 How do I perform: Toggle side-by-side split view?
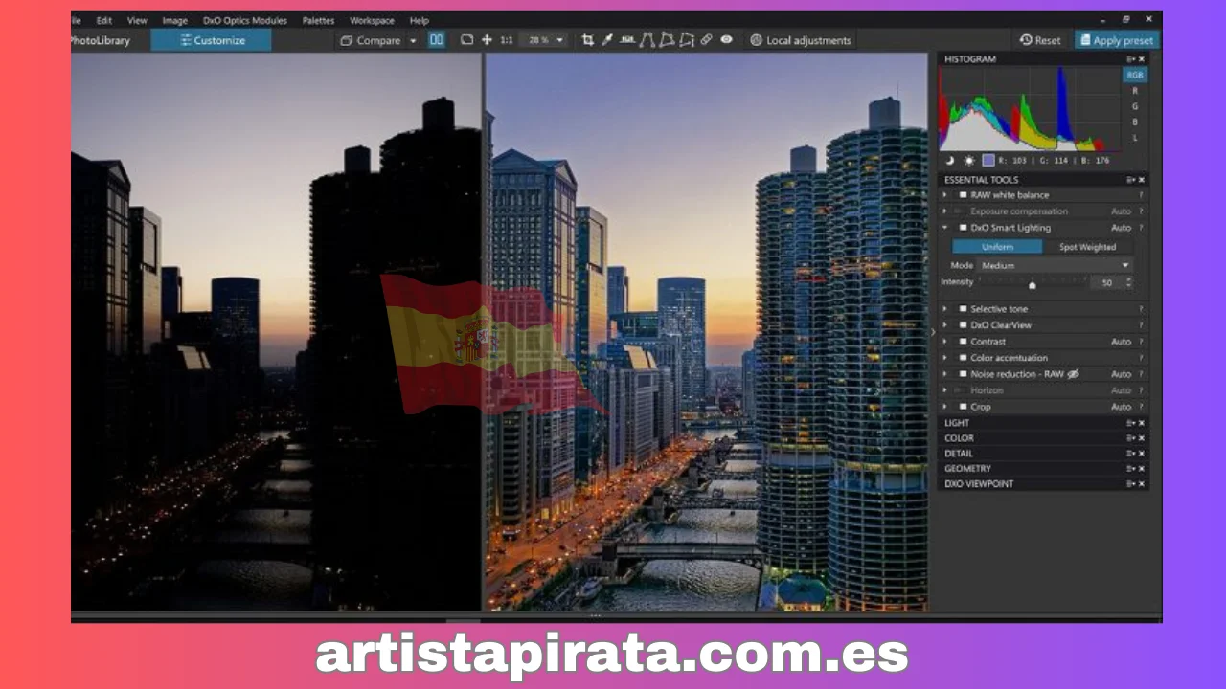click(x=437, y=40)
